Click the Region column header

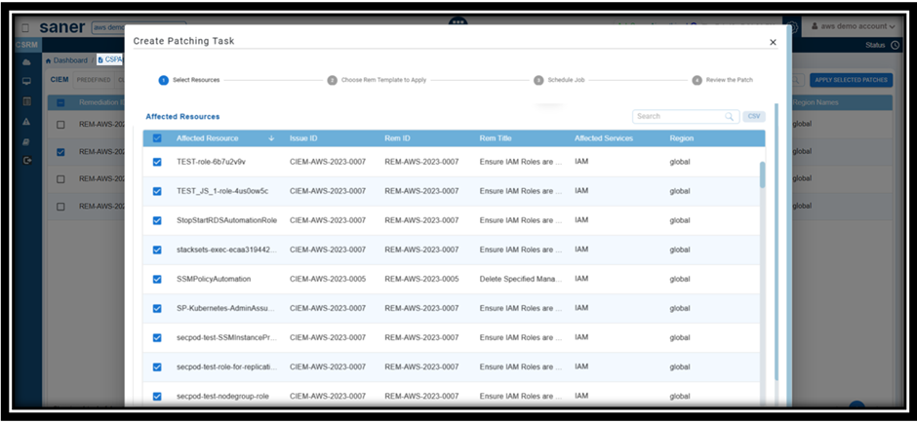(681, 138)
